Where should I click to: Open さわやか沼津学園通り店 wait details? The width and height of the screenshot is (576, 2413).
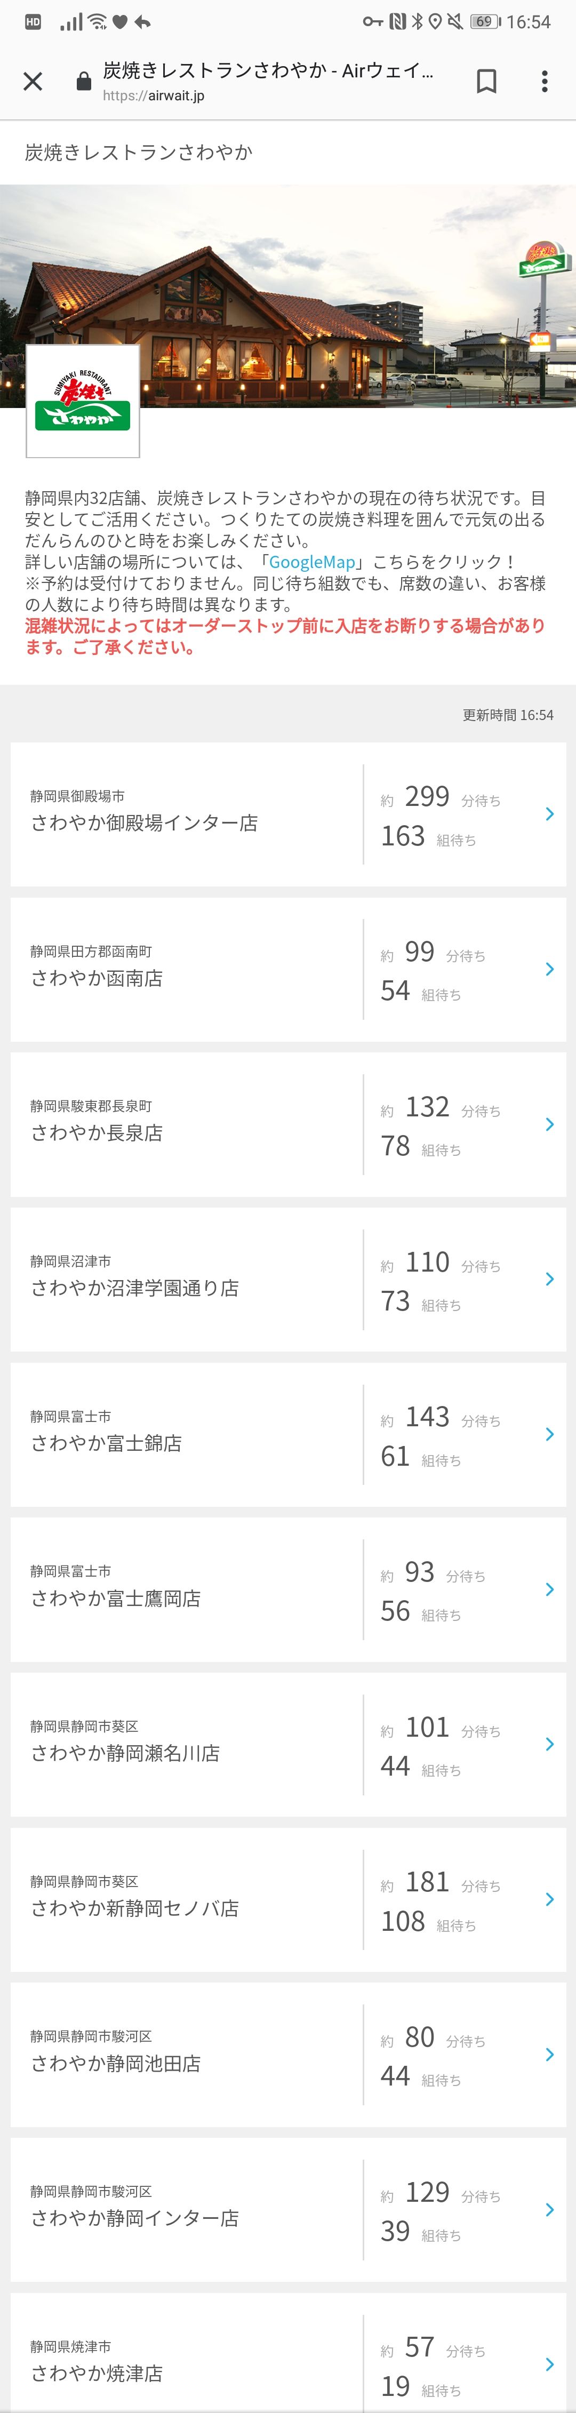287,1280
